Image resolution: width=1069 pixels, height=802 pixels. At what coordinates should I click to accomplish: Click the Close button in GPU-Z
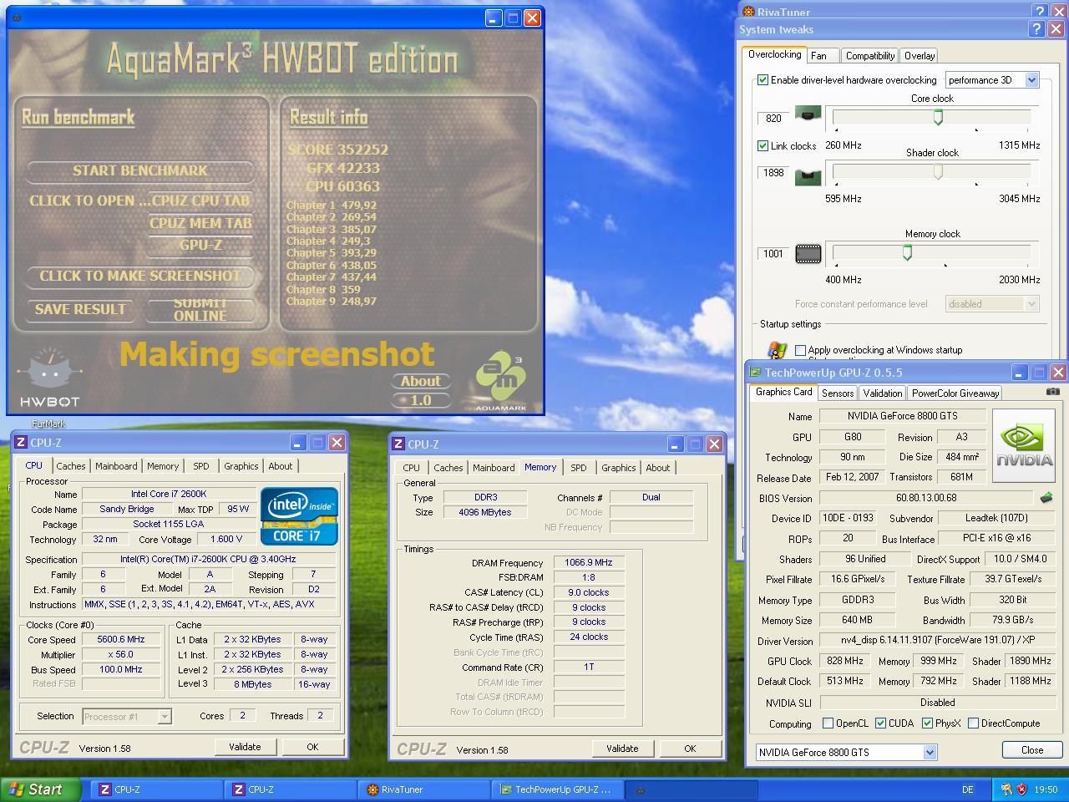coord(1032,750)
